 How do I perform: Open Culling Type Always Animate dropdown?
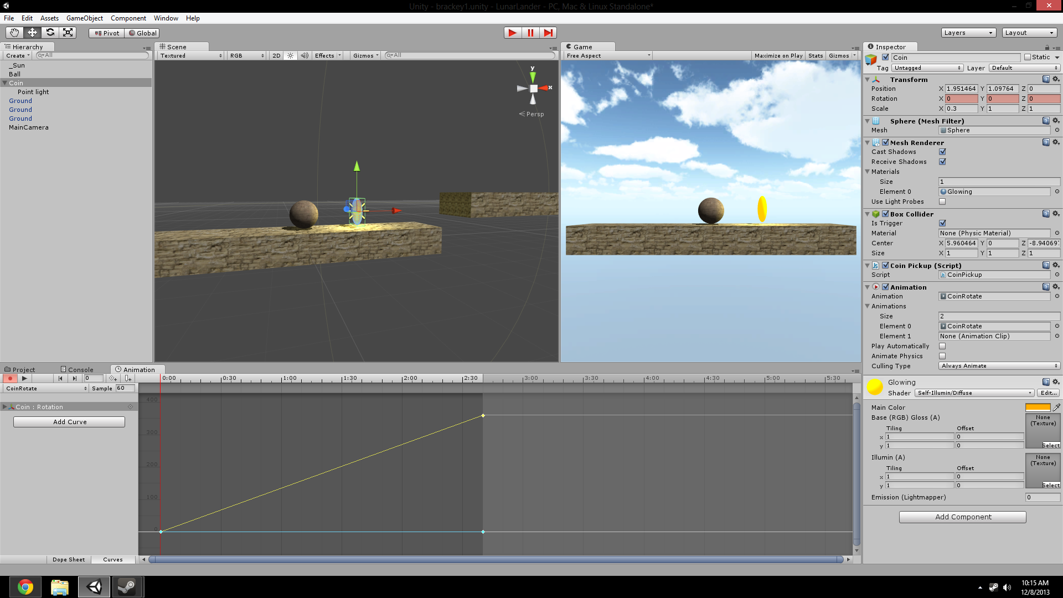pos(999,366)
